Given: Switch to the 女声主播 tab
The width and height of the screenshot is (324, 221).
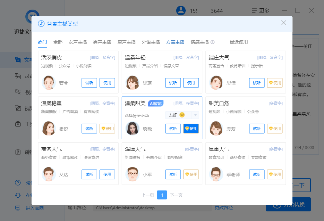Looking at the screenshot, I should coord(78,42).
